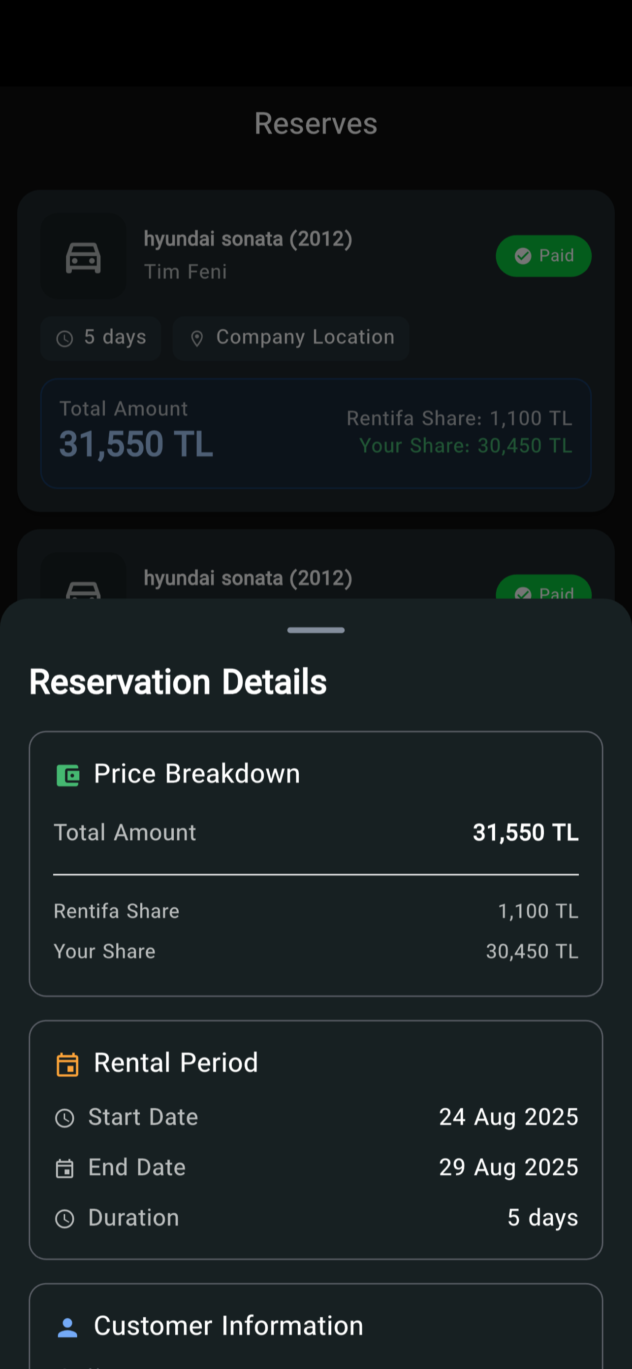Click the calendar icon next to End Date

pyautogui.click(x=65, y=1168)
